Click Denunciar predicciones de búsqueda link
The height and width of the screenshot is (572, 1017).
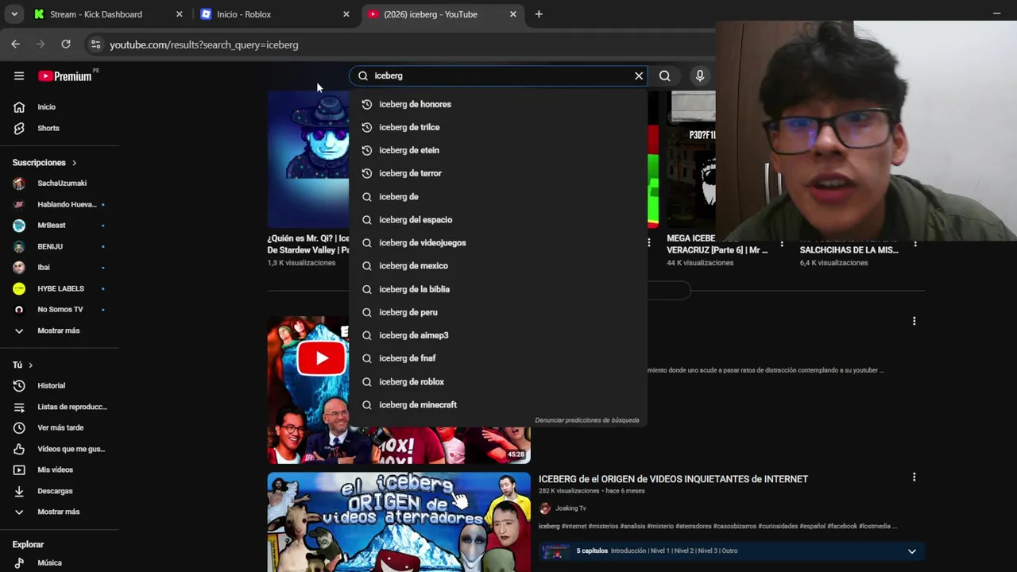pos(587,420)
